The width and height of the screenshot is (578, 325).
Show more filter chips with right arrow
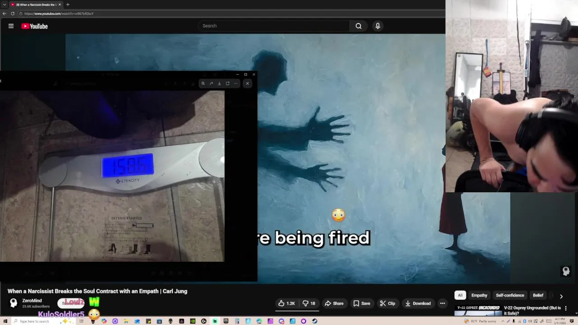561,296
